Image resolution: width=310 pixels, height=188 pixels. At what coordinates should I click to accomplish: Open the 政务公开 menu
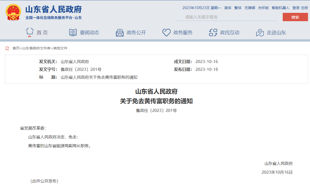tap(136, 33)
